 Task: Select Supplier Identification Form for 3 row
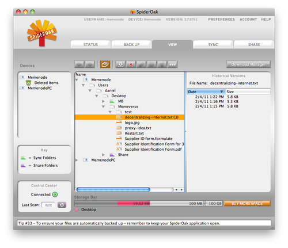pyautogui.click(x=130, y=144)
